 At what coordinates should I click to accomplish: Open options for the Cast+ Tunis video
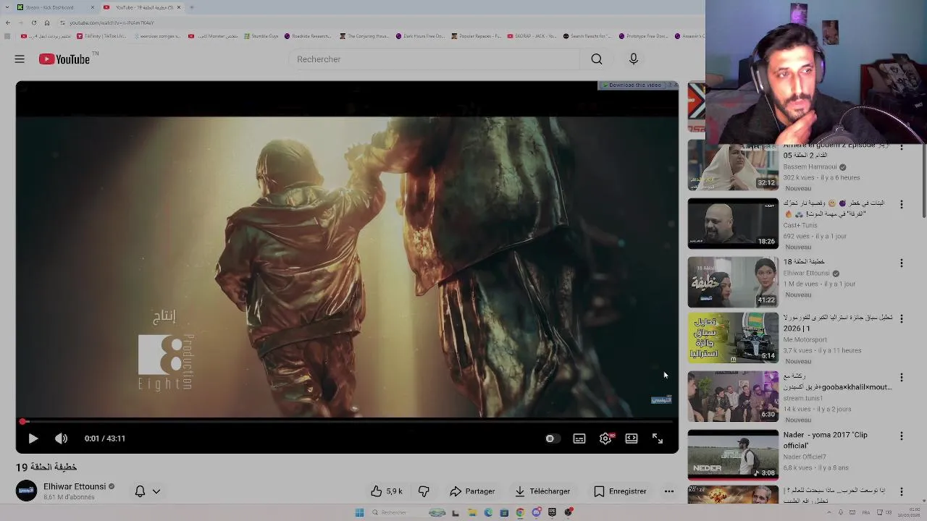(902, 205)
